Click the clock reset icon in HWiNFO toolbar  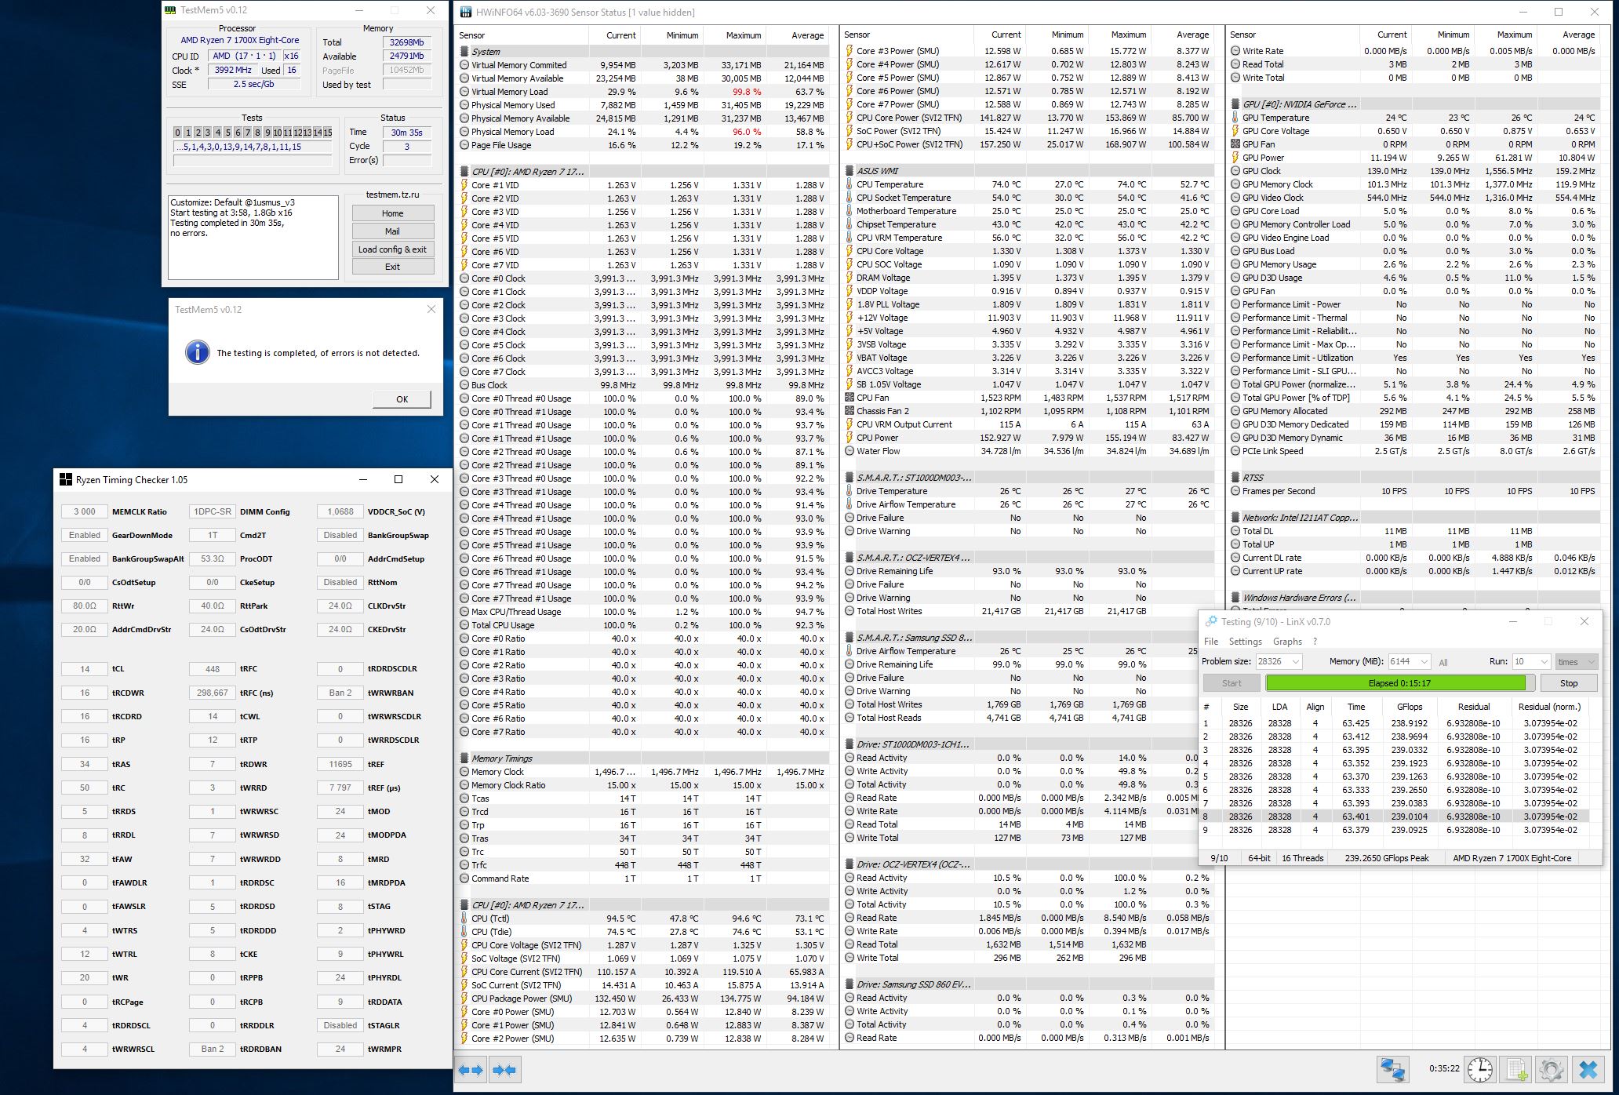(x=1479, y=1069)
